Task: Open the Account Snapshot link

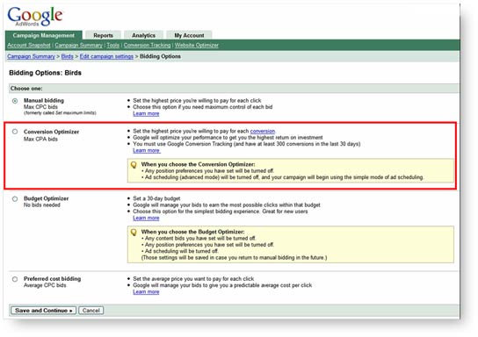Action: click(x=29, y=46)
